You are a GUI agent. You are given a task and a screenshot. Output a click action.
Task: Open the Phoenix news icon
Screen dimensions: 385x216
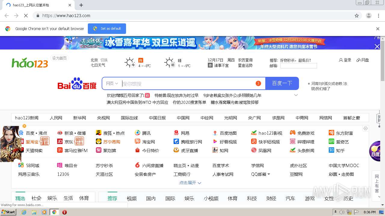[254, 150]
